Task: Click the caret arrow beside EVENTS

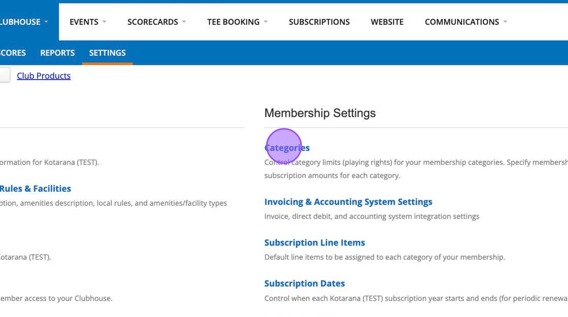Action: [x=104, y=22]
